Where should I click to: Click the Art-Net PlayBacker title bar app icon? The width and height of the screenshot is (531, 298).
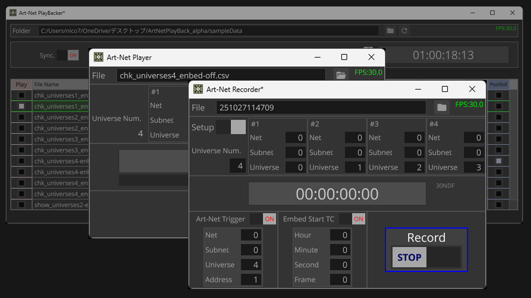[x=13, y=13]
